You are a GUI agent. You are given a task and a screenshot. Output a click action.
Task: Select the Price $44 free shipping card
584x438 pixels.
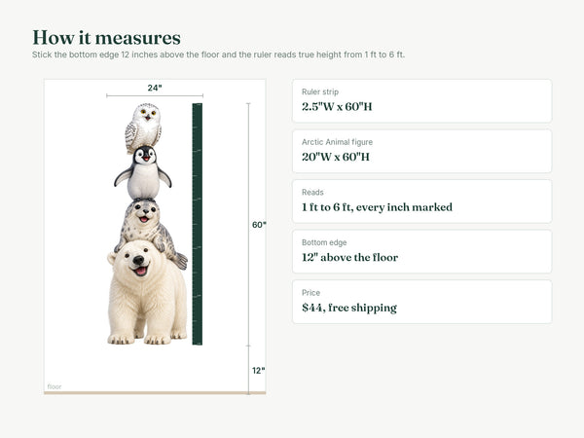(x=422, y=302)
